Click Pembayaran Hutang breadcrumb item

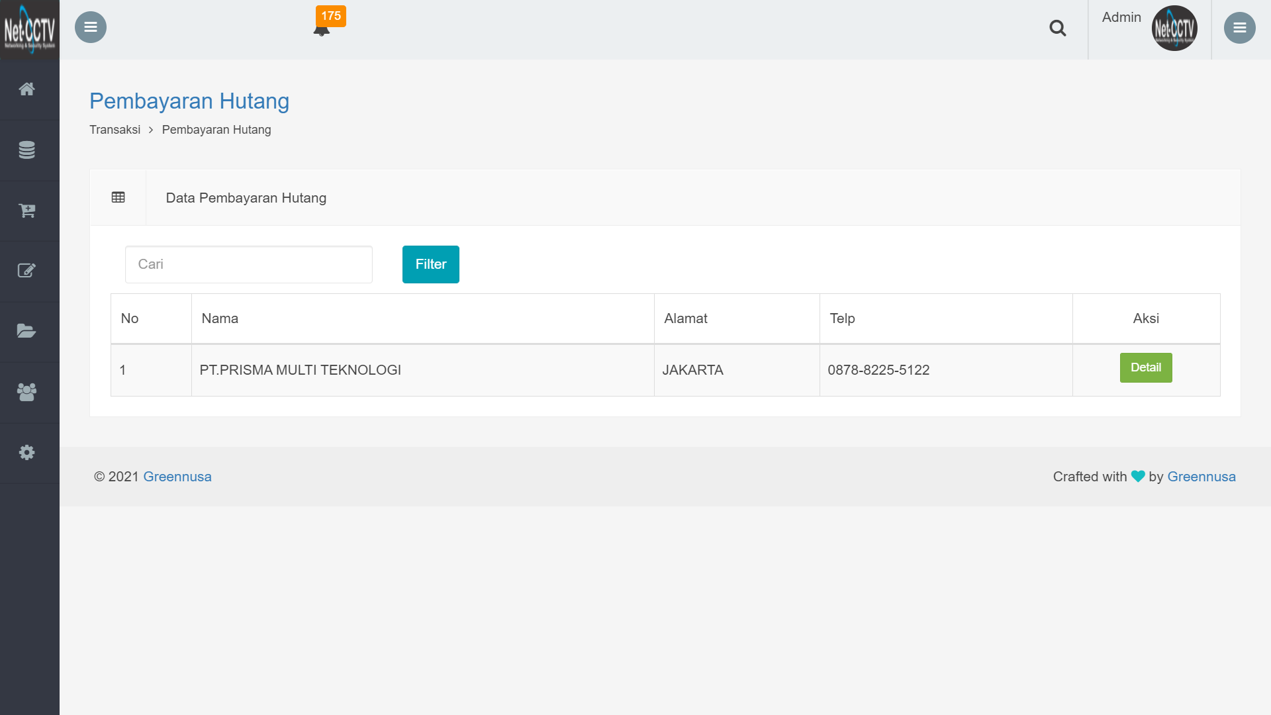[x=216, y=130]
